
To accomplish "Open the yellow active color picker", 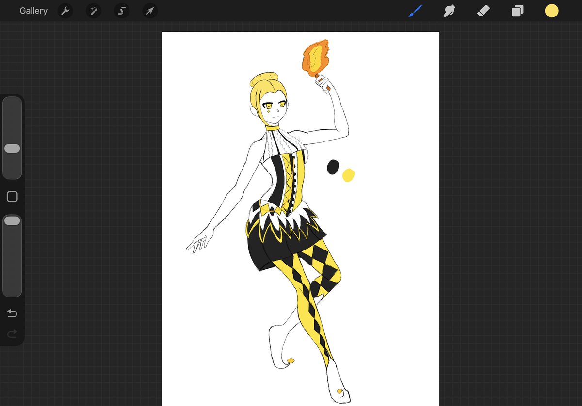I will coord(551,11).
